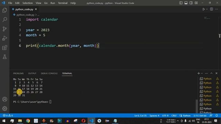This screenshot has width=221, height=124.
Task: Open errors and warnings count in status bar
Action: coord(8,115)
